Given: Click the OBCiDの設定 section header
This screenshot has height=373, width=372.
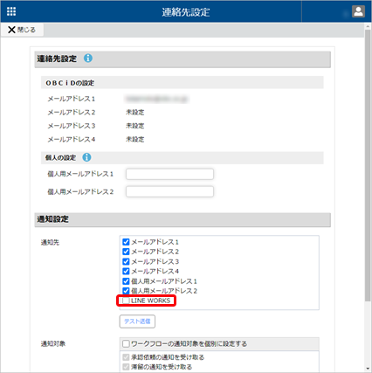Looking at the screenshot, I should 183,83.
